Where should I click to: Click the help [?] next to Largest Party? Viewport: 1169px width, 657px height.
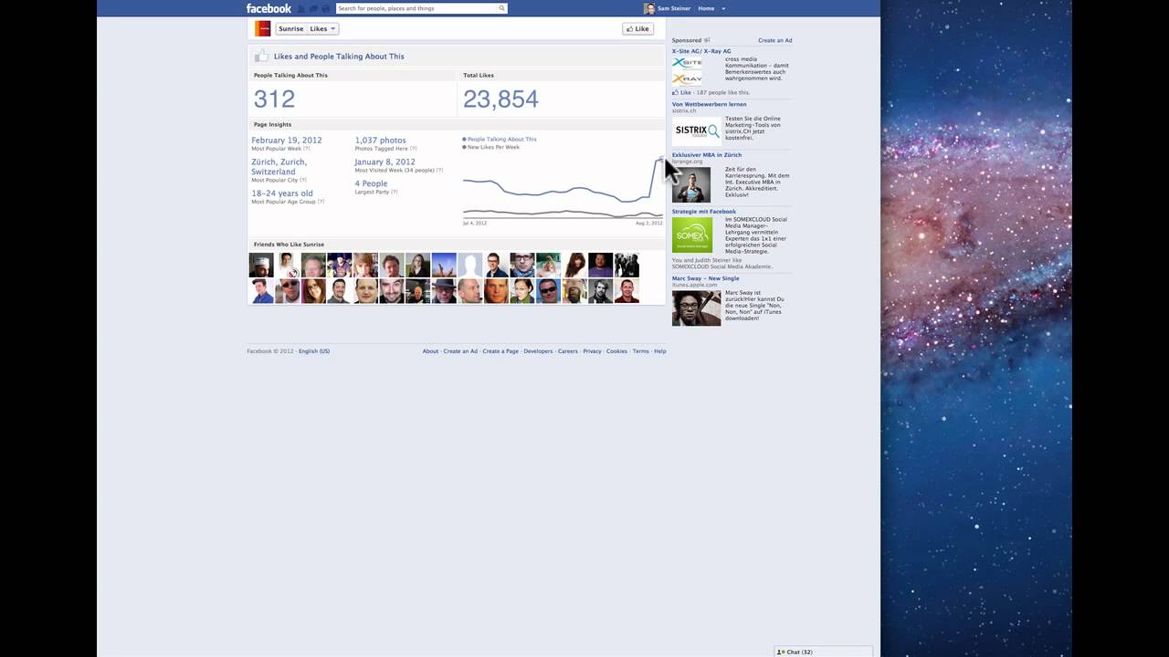point(395,192)
